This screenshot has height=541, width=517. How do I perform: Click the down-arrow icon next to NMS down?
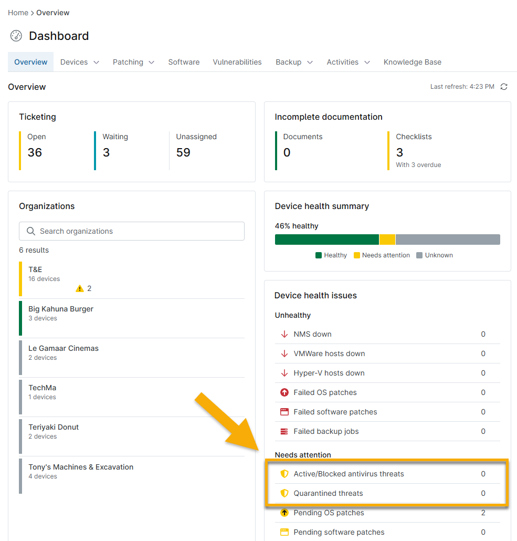tap(284, 334)
